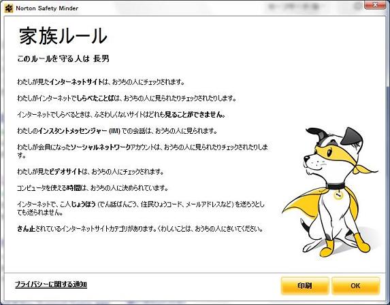
Task: Click the text このルールを守る人は 長男
Action: [x=63, y=59]
